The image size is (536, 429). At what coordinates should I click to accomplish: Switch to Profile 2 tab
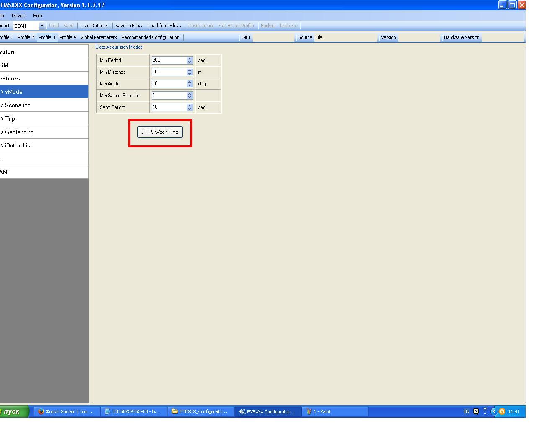[26, 37]
